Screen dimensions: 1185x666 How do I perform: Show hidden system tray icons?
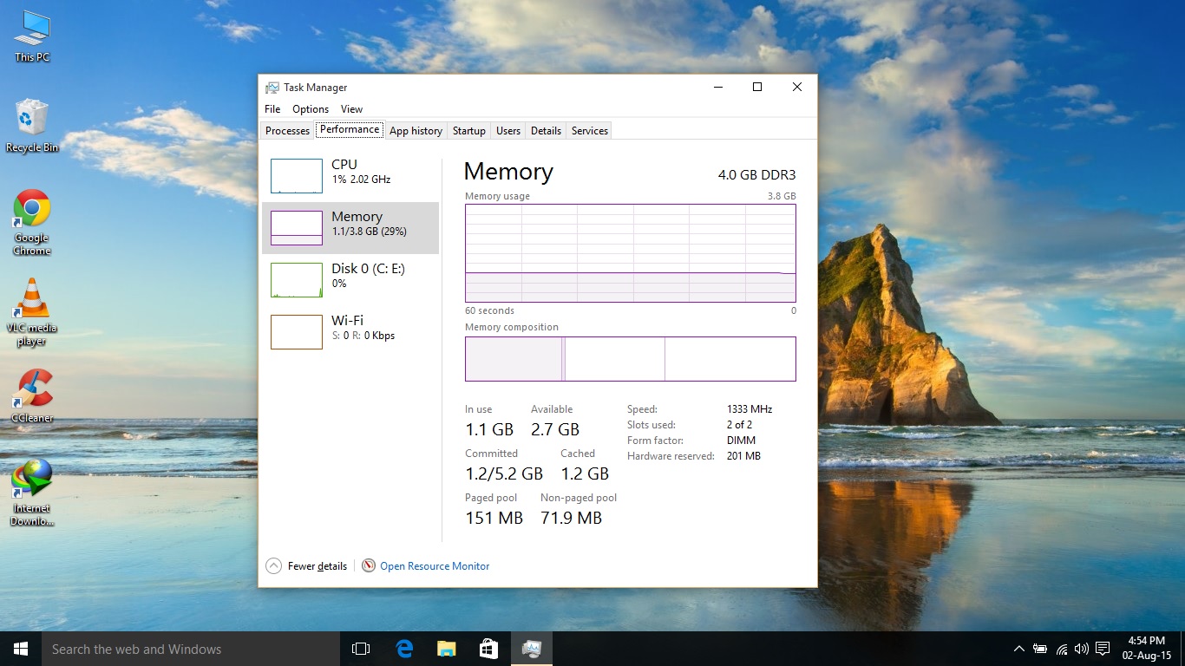[1019, 649]
